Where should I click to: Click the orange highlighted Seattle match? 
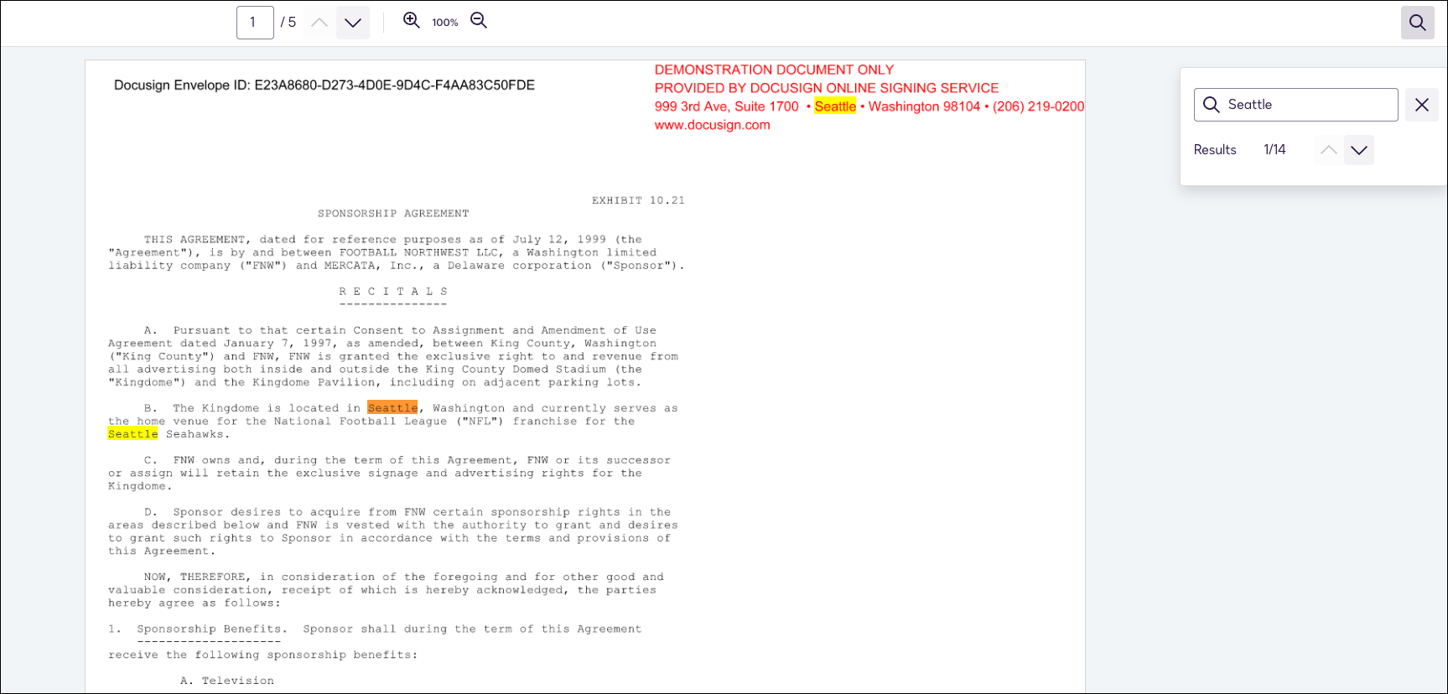392,408
